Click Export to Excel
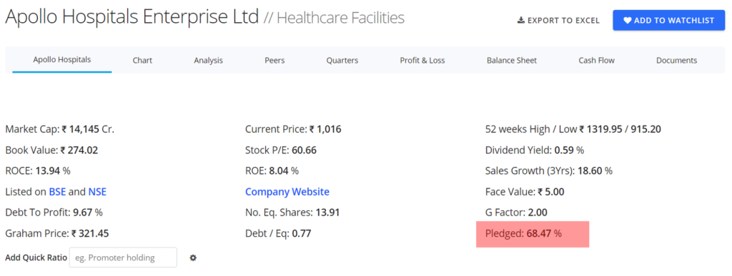This screenshot has width=732, height=276. (x=559, y=21)
